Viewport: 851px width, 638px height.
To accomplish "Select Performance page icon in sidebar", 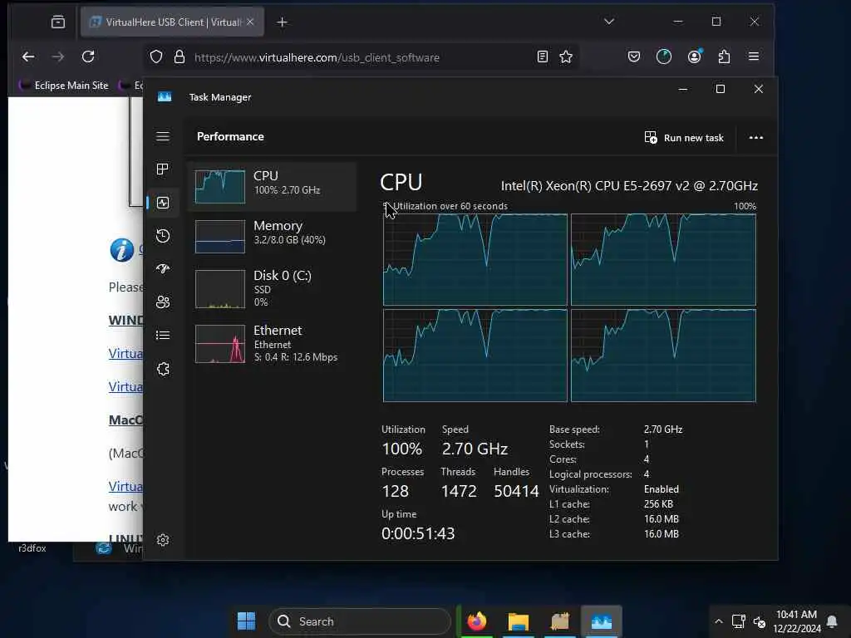I will tap(163, 203).
